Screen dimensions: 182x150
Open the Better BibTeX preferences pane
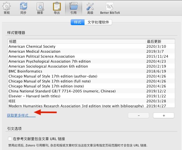coord(110,8)
